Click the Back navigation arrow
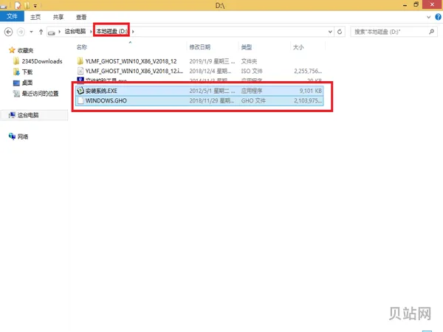Screen dimensions: 443x332 tap(8, 32)
